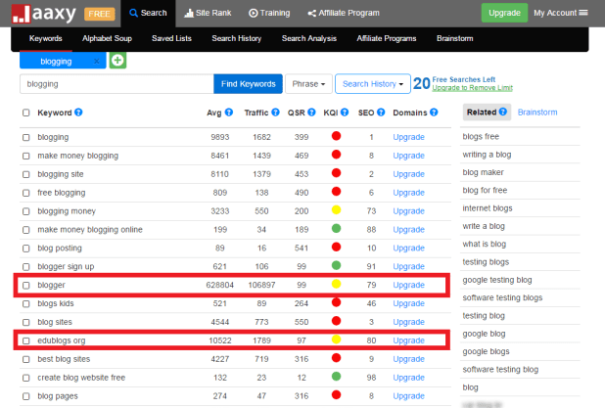This screenshot has width=605, height=408.
Task: Check the edublogs org checkbox
Action: click(x=25, y=340)
